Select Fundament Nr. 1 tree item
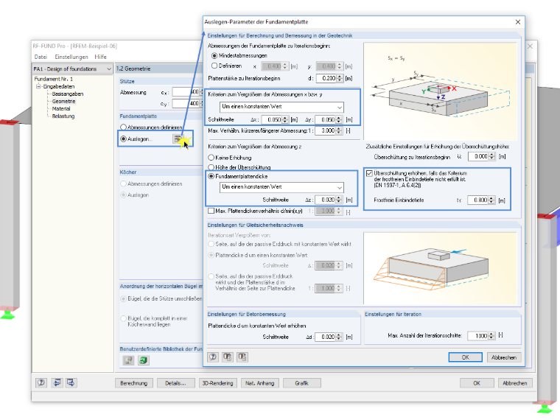The height and width of the screenshot is (420, 560). point(53,79)
